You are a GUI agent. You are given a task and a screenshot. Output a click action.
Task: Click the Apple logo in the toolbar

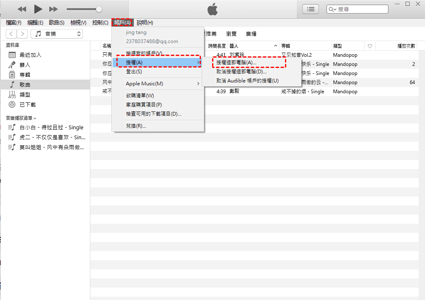pyautogui.click(x=212, y=9)
